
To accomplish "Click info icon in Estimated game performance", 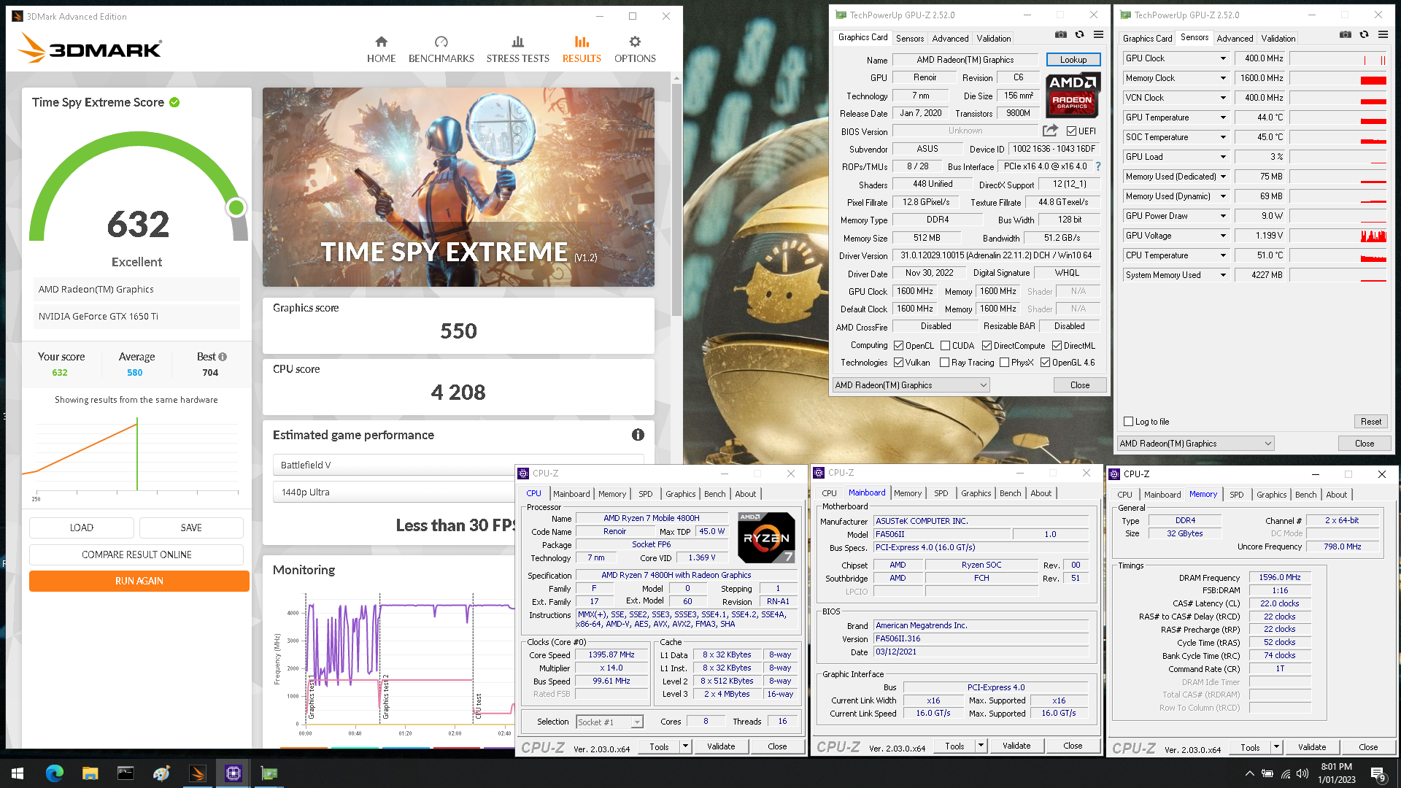I will point(638,435).
